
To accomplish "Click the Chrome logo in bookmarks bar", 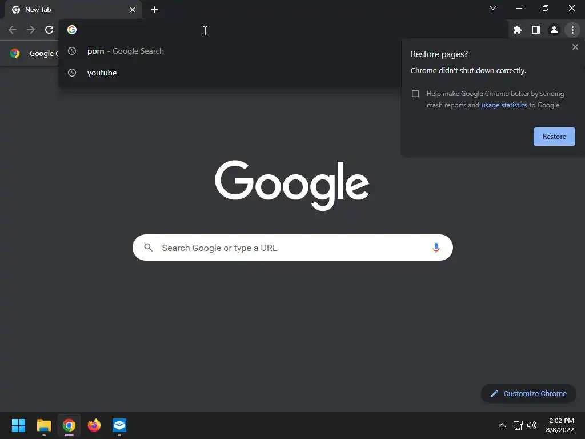I will tap(15, 53).
